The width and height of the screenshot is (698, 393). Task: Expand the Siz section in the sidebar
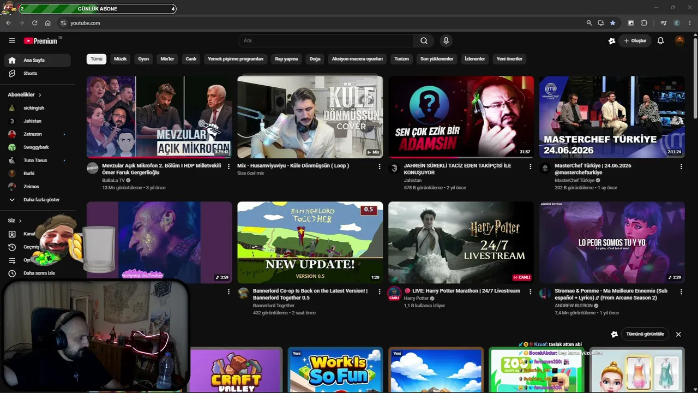click(x=15, y=221)
